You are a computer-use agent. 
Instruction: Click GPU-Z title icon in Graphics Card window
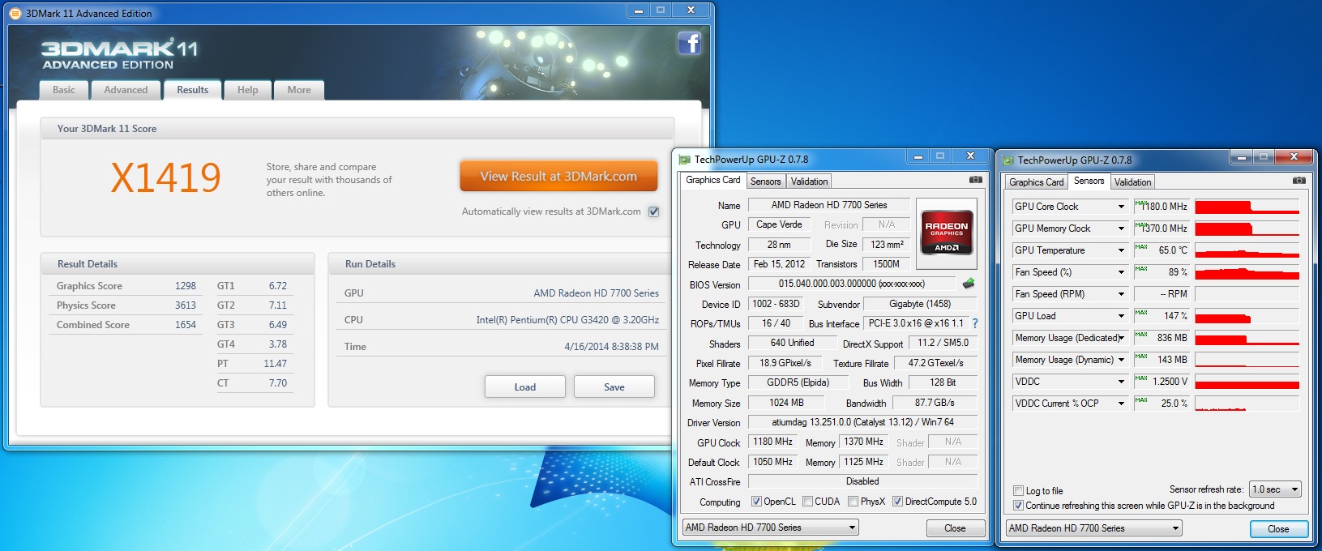pyautogui.click(x=685, y=160)
